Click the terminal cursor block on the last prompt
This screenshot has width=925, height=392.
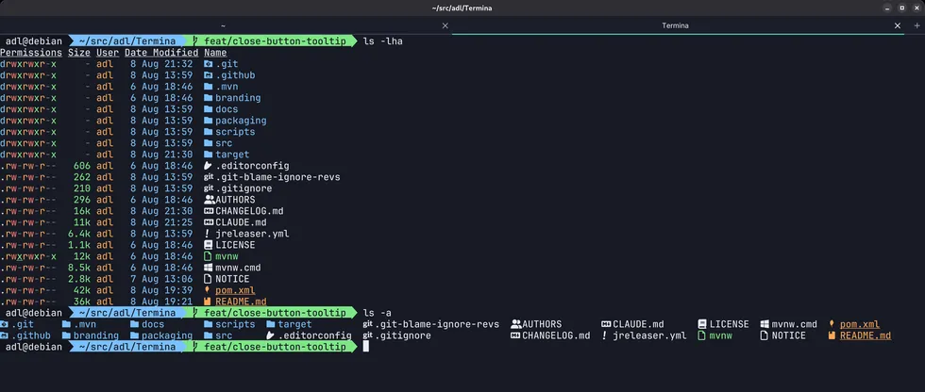pos(366,348)
